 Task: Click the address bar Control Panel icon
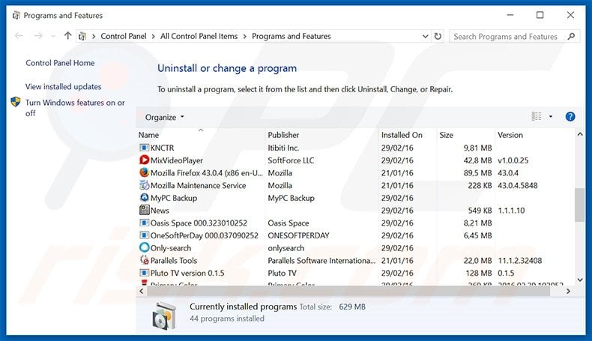(x=82, y=36)
